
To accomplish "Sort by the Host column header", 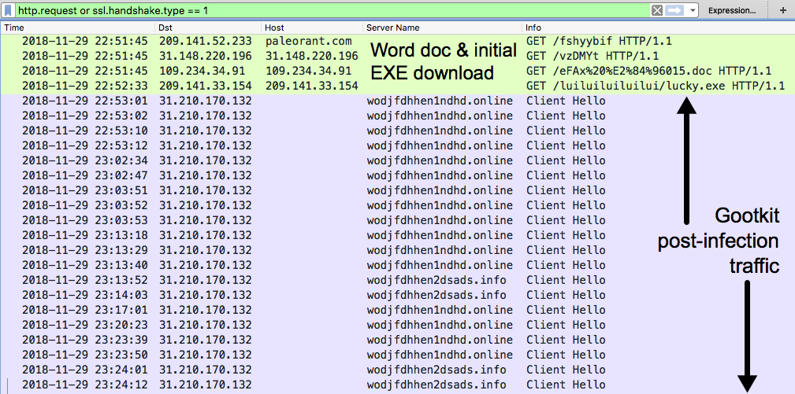I will pos(312,28).
